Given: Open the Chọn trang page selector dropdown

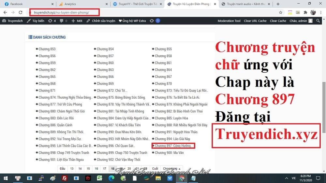Looking at the screenshot, I should 171,169.
